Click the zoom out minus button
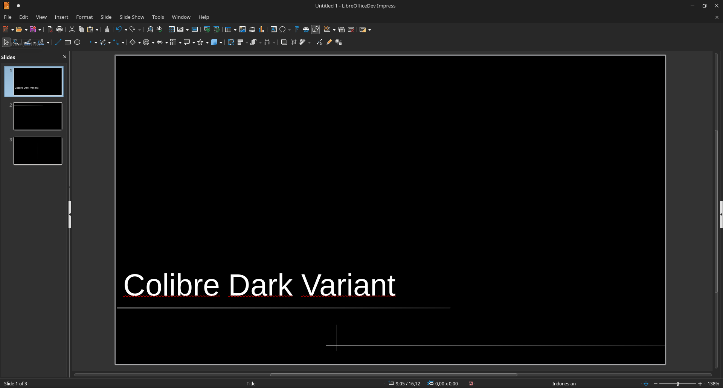723x388 pixels. tap(656, 384)
